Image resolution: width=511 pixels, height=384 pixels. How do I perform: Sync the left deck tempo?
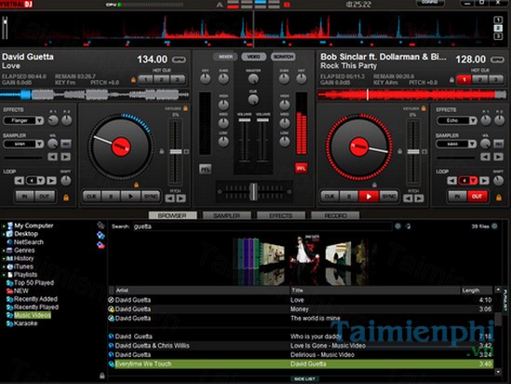(151, 197)
